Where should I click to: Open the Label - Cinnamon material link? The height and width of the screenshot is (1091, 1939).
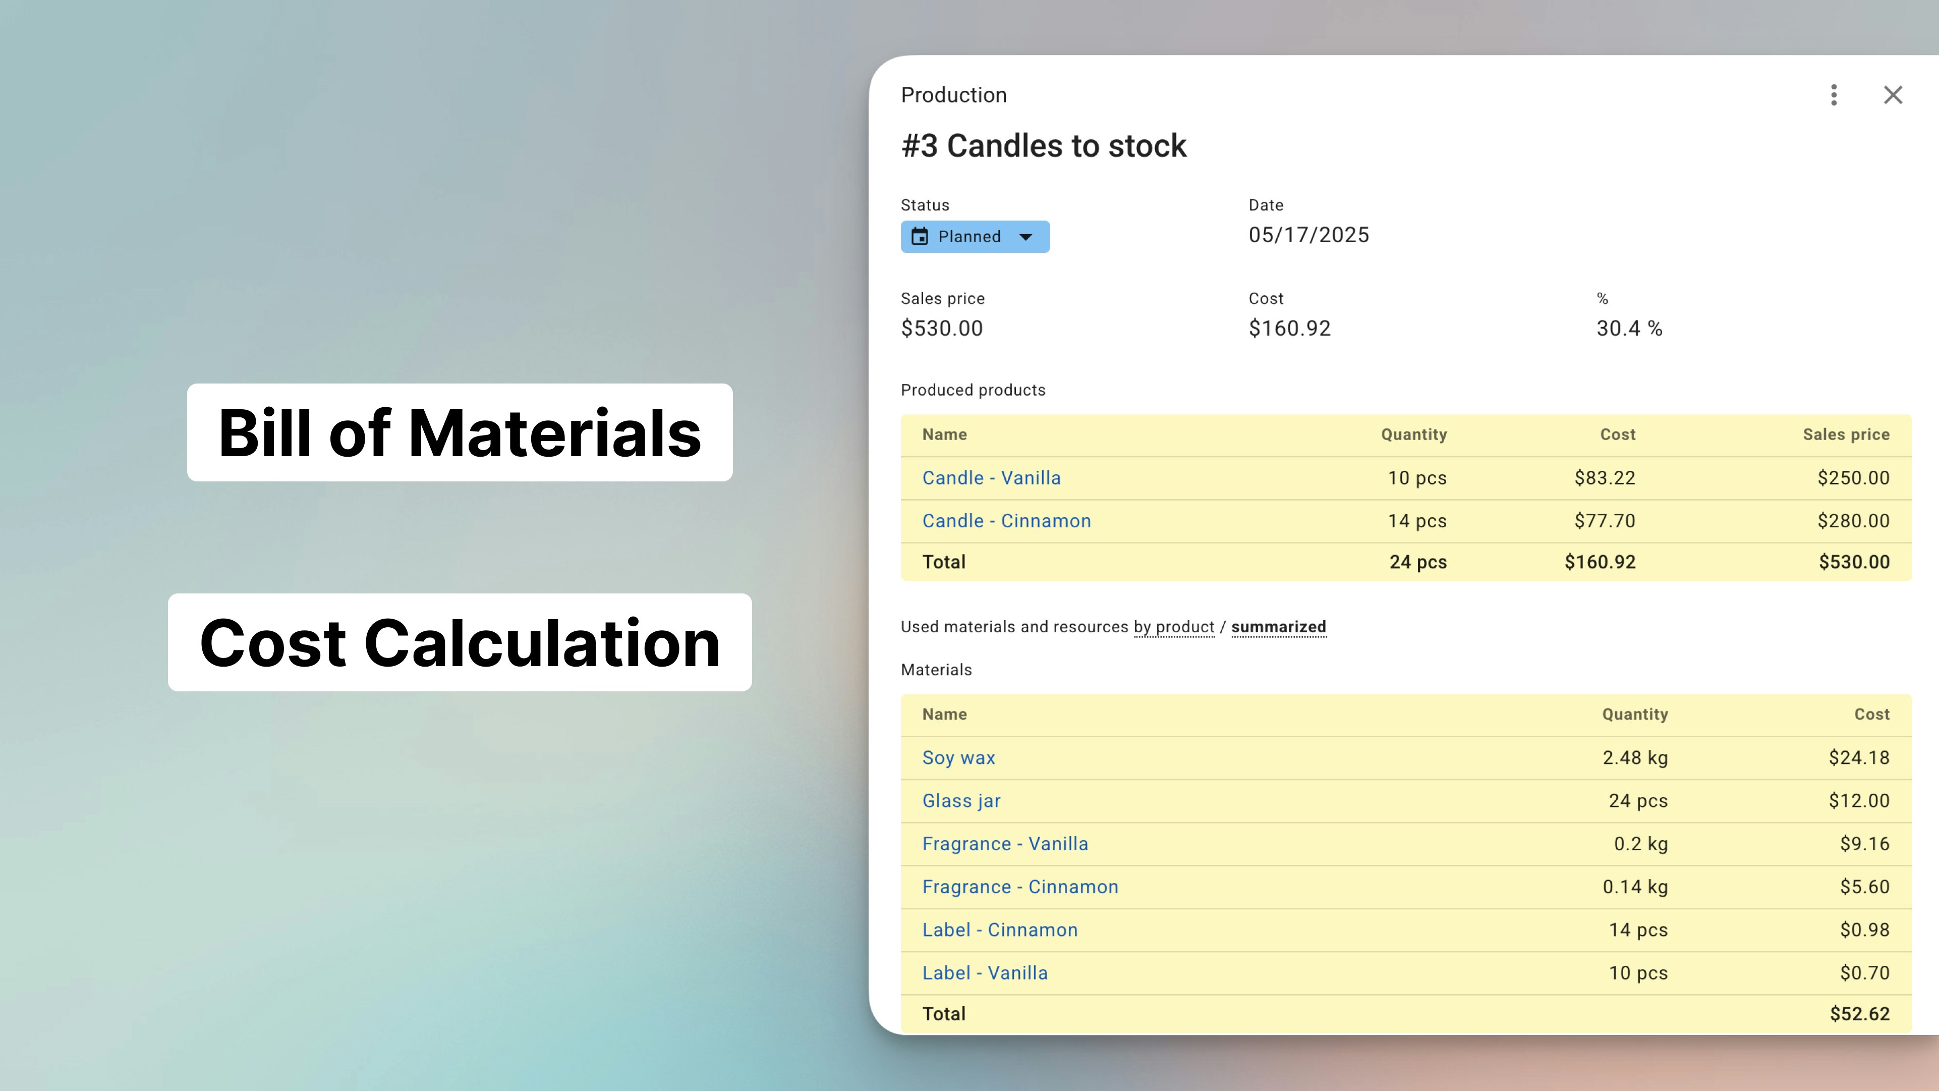[1000, 930]
